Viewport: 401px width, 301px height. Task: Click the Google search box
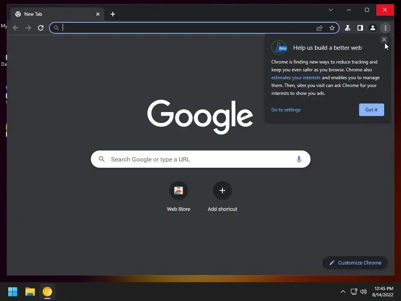click(200, 159)
